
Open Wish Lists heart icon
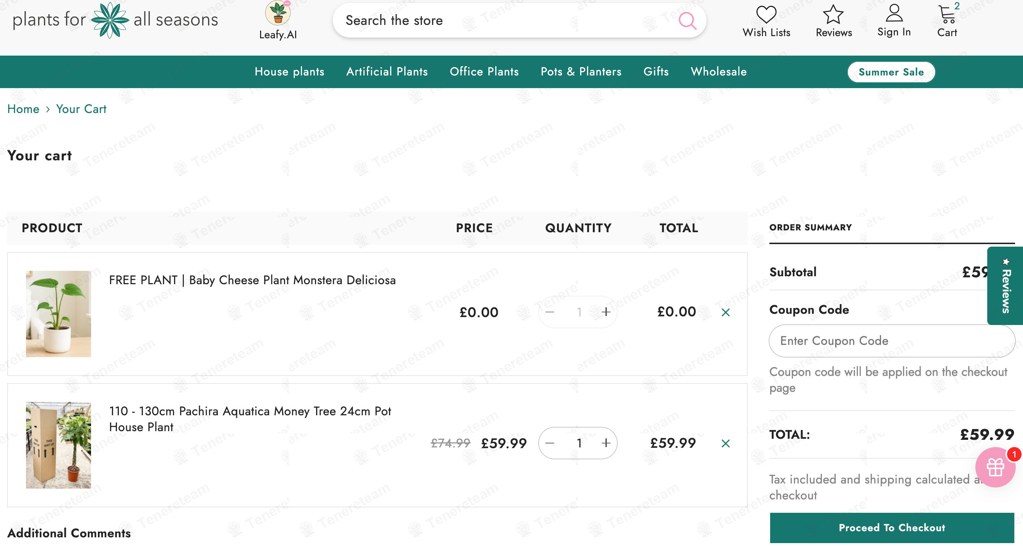pos(766,15)
